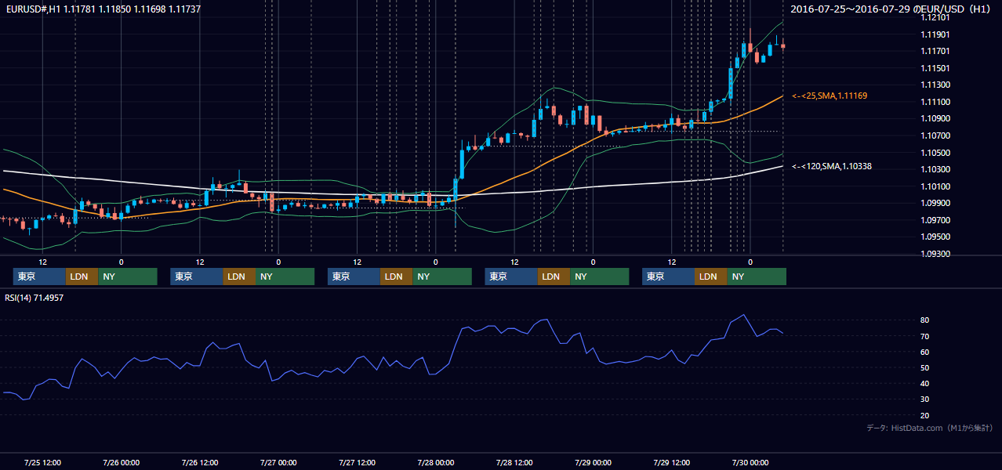Click price axis label 1.09900
1002x470 pixels.
pos(935,203)
